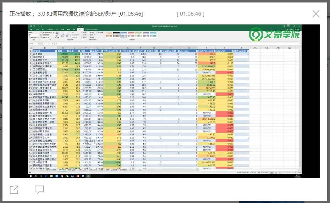Select cell 国外财务管理 in row 37

[45, 163]
